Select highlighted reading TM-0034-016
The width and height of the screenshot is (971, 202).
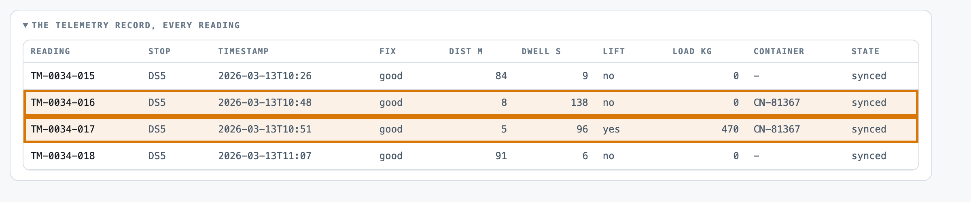pos(471,103)
